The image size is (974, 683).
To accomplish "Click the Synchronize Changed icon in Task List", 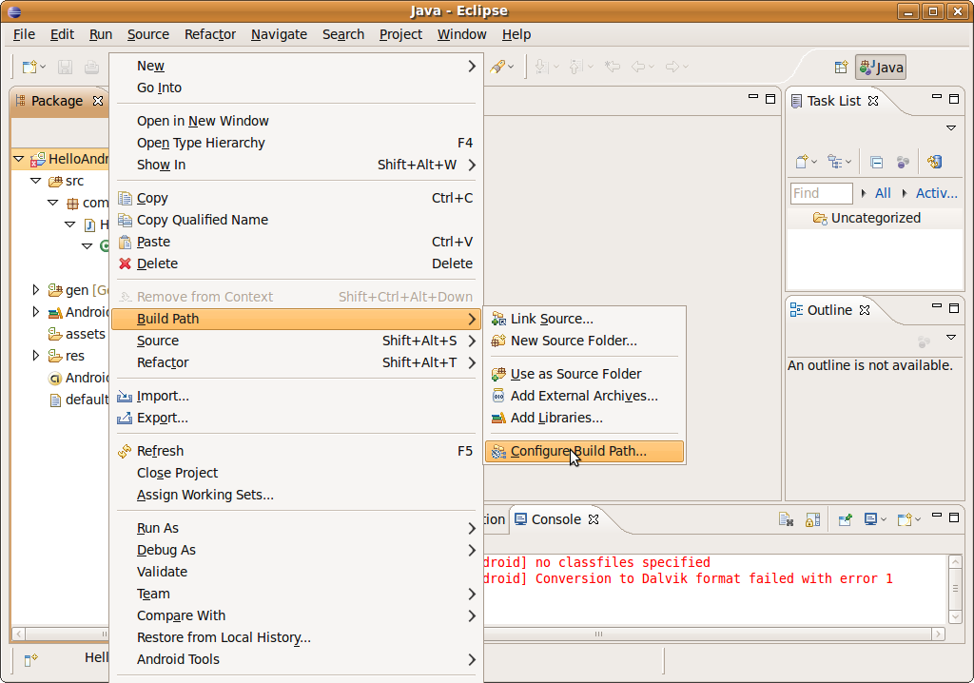I will click(x=935, y=162).
